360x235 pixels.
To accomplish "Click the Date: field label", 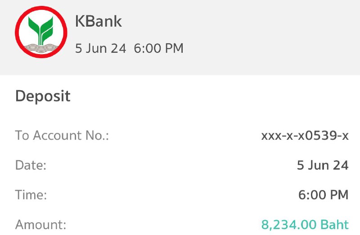I will [31, 165].
